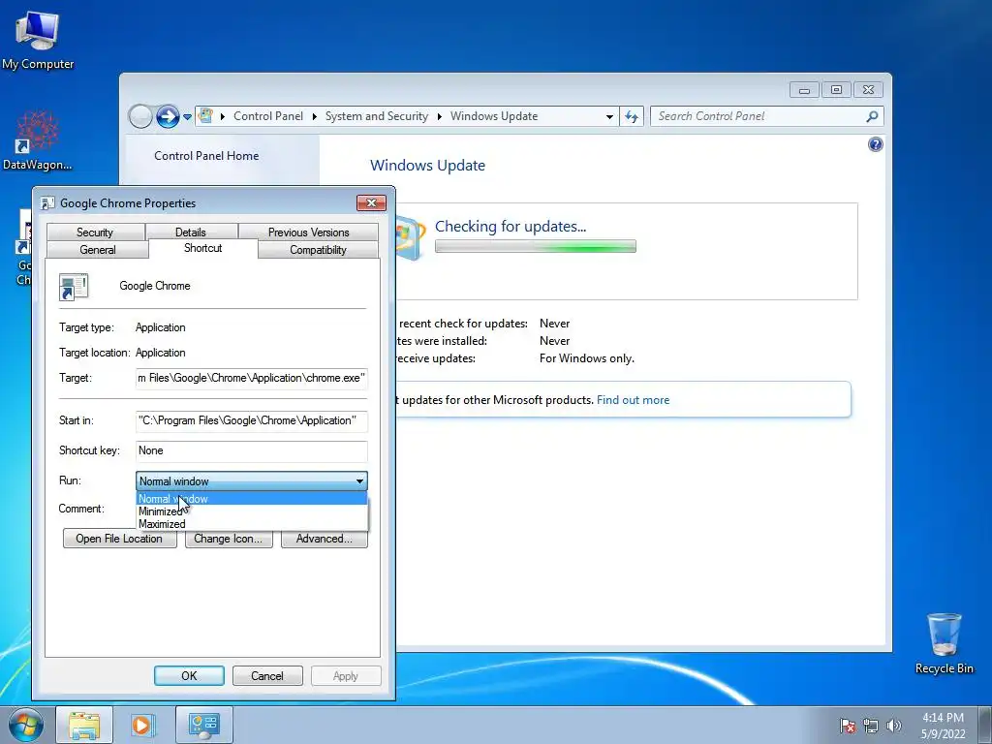
Task: Select the Shortcut tab
Action: pos(203,248)
